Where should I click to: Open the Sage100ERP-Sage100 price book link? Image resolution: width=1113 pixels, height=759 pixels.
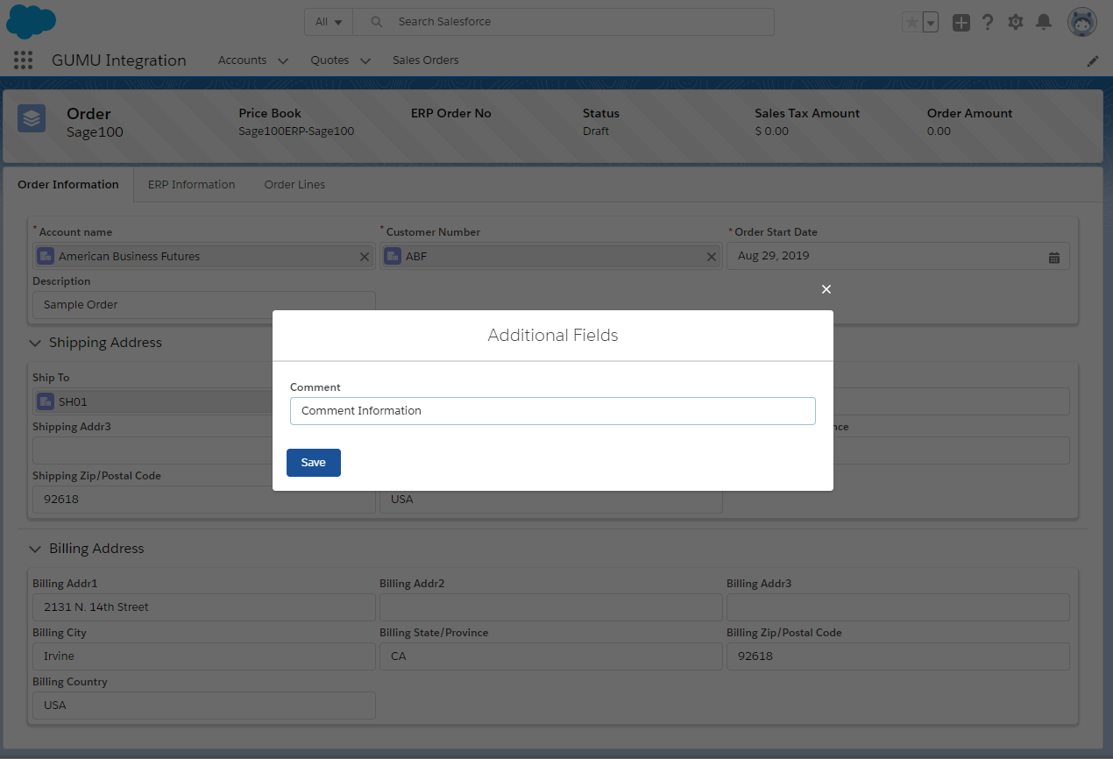(x=296, y=131)
